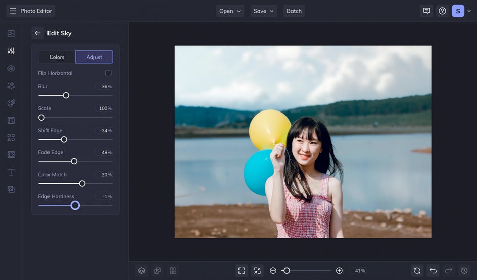This screenshot has height=280, width=477.
Task: Open the image manager sidebar icon
Action: click(x=11, y=34)
